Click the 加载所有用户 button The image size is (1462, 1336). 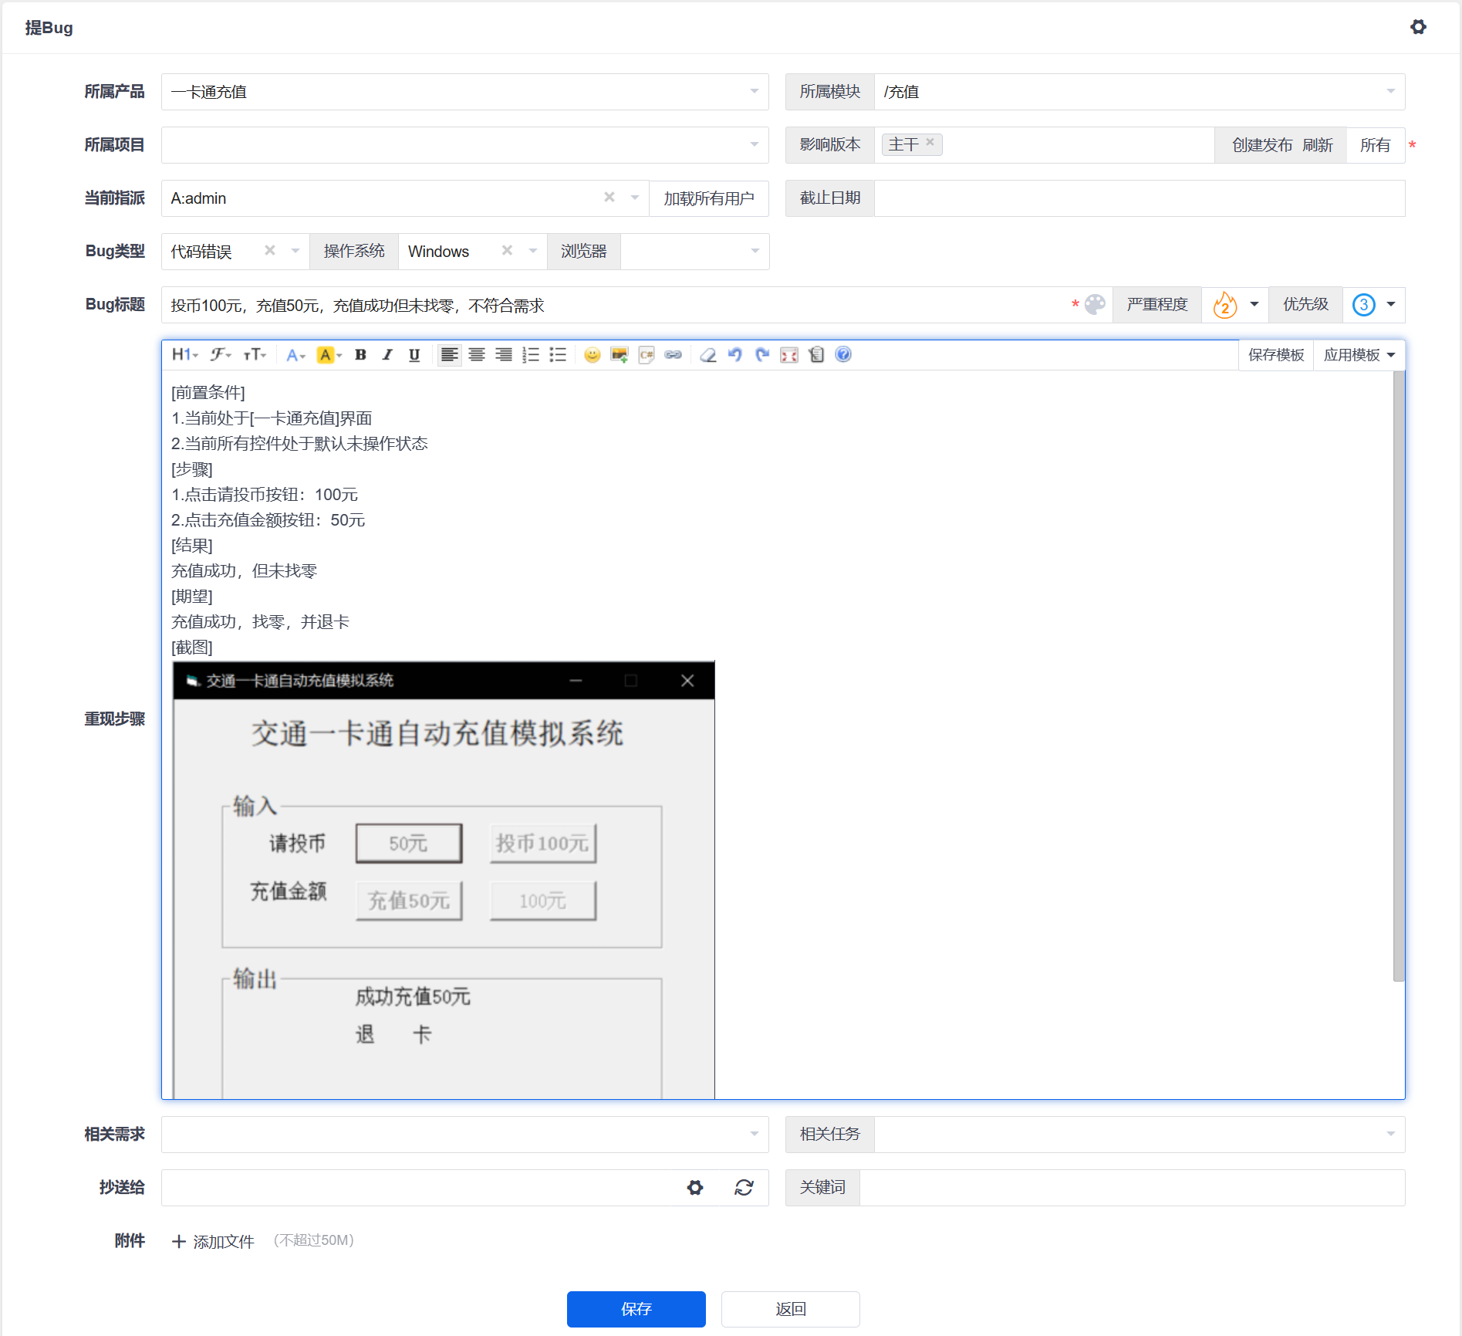[x=708, y=198]
